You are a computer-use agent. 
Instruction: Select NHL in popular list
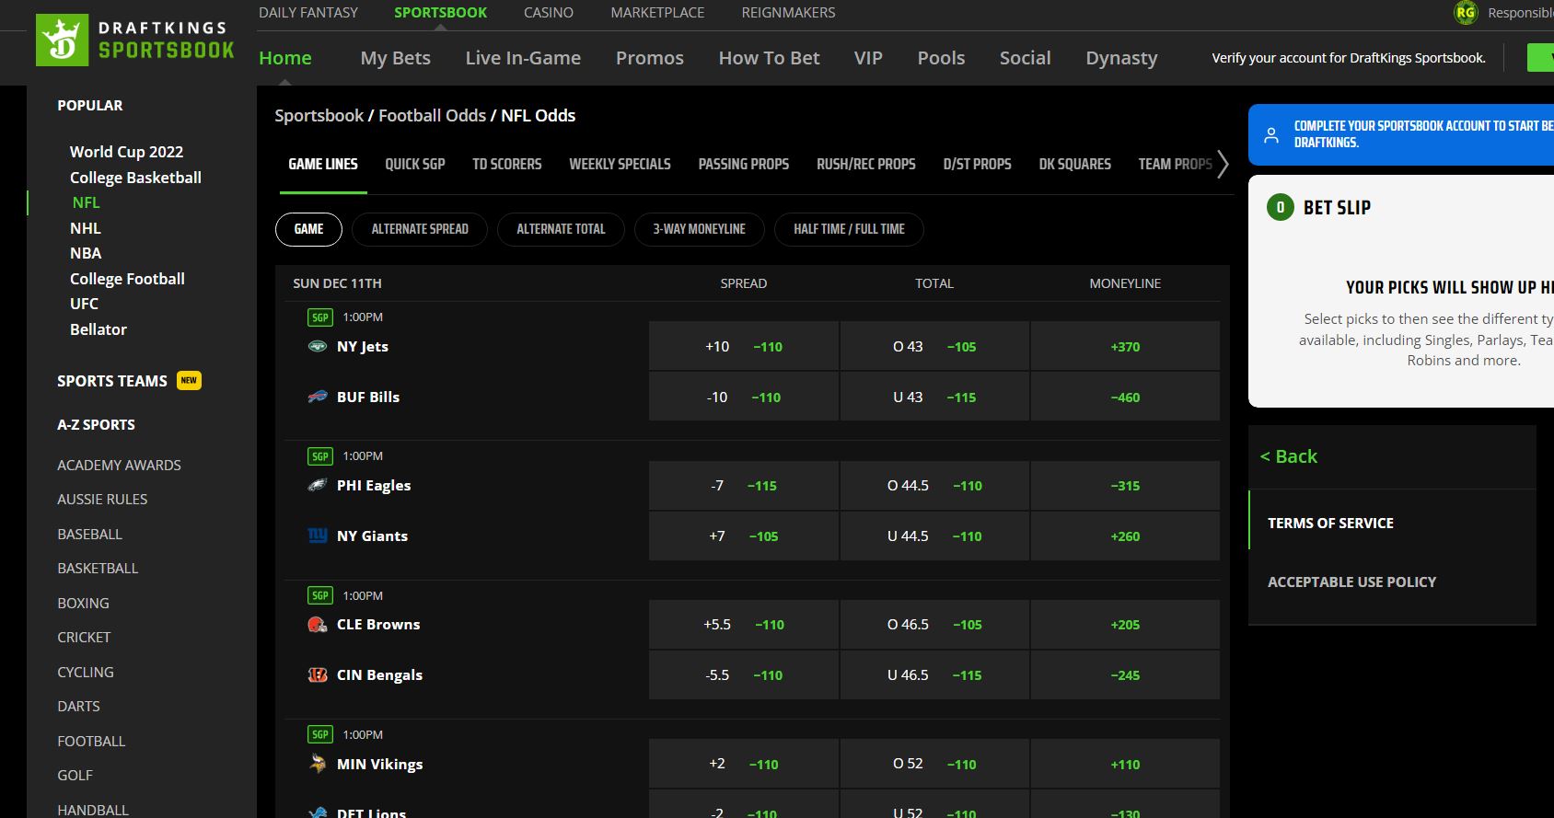pyautogui.click(x=86, y=228)
